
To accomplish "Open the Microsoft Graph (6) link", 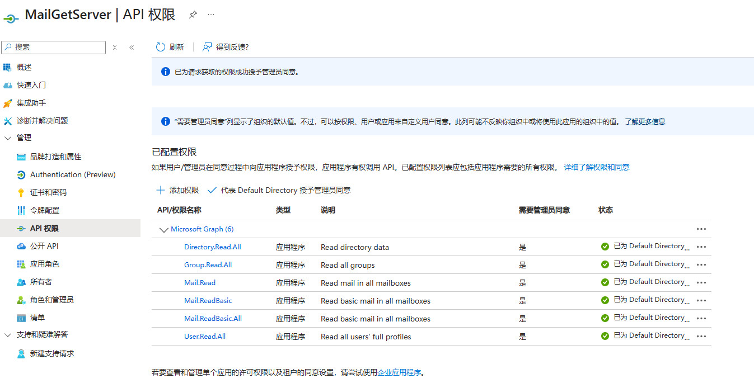I will click(202, 229).
